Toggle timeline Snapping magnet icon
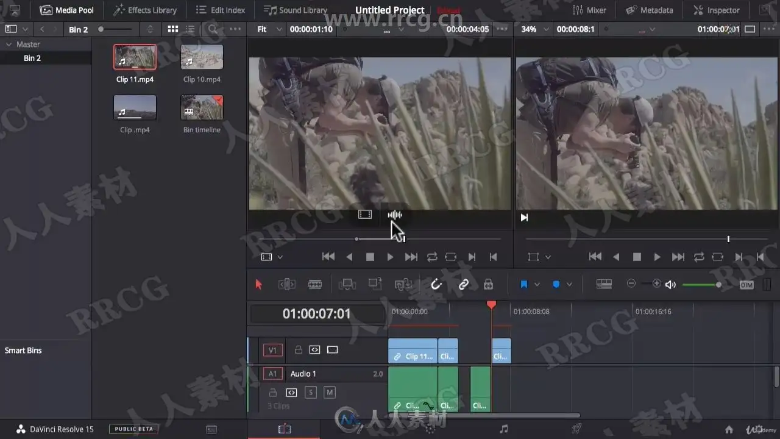This screenshot has width=780, height=439. 436,284
